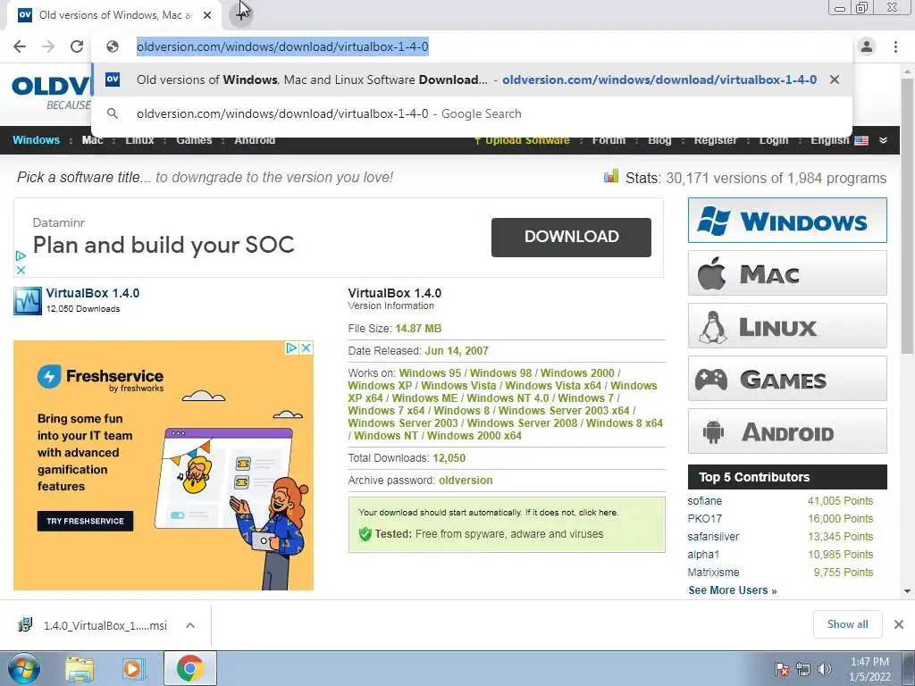Image resolution: width=915 pixels, height=686 pixels.
Task: Open a new tab with the plus button
Action: tap(241, 14)
